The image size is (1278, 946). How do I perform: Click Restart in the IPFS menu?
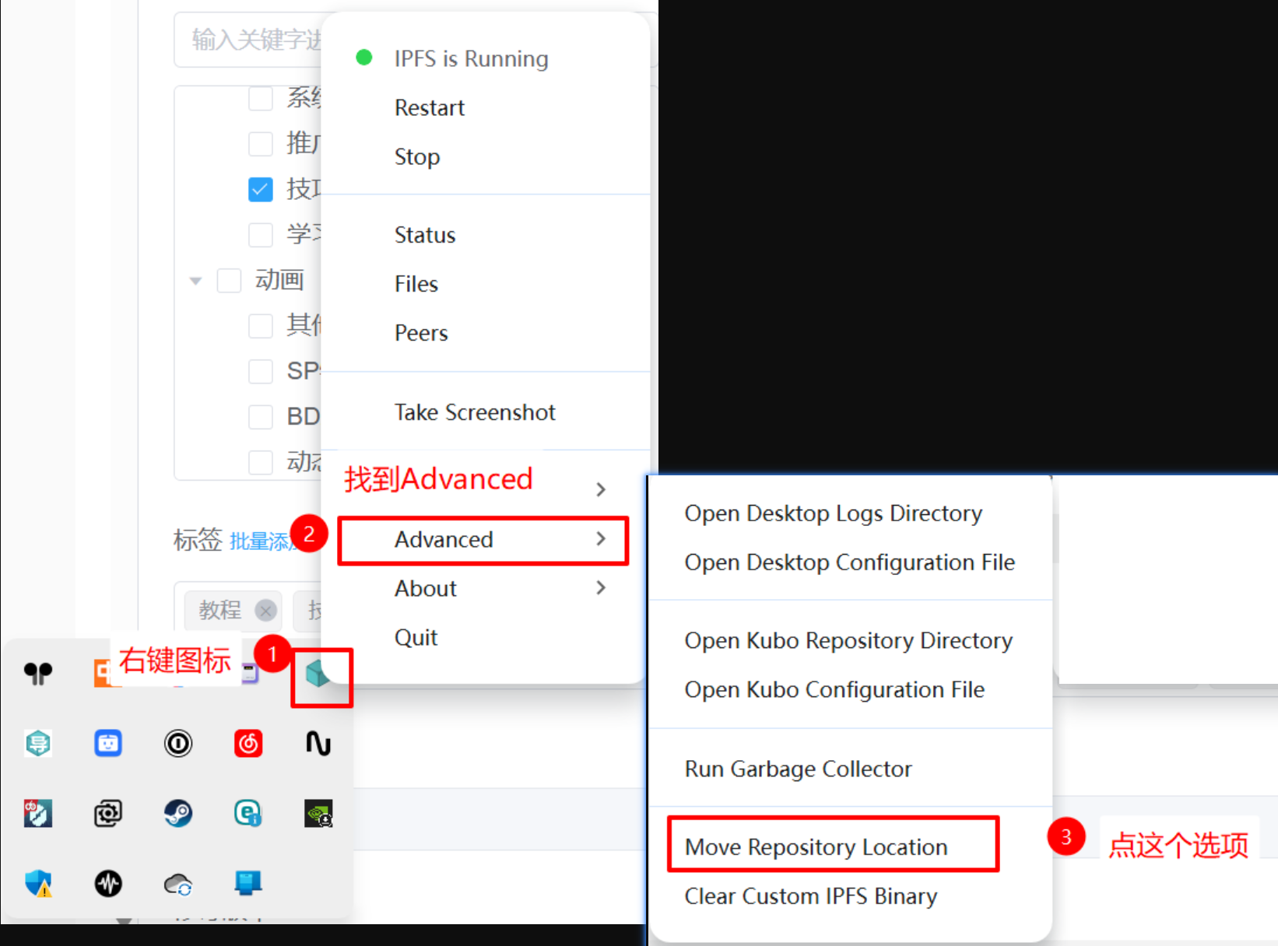pyautogui.click(x=430, y=107)
